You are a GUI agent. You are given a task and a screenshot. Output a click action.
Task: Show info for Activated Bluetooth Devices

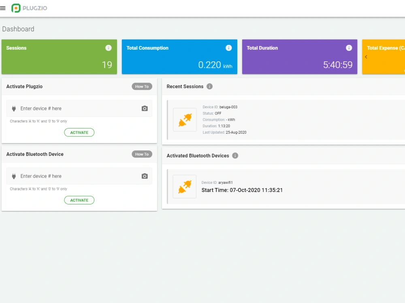(x=235, y=156)
